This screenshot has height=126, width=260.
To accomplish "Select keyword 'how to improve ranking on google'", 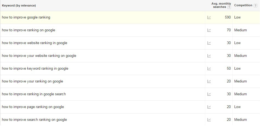I will click(x=28, y=30).
